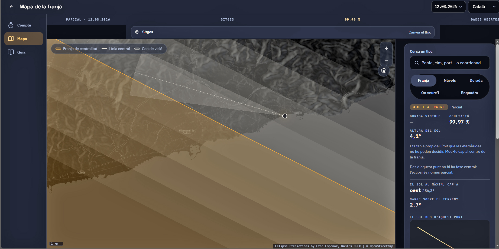
Task: Click the Franja de centralitat legend item
Action: pos(76,49)
